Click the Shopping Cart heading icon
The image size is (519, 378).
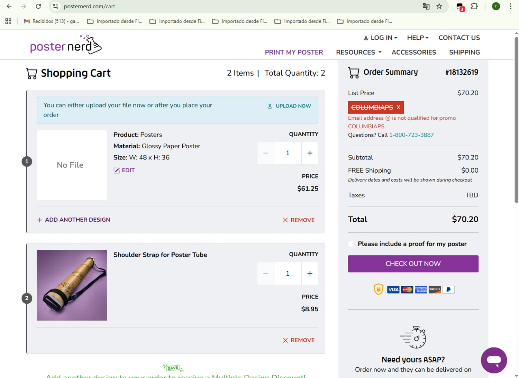click(31, 73)
